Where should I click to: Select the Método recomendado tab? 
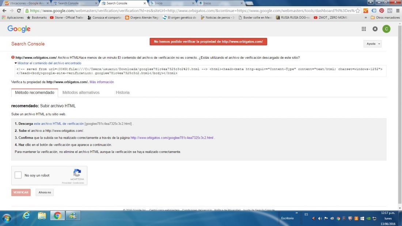point(35,92)
